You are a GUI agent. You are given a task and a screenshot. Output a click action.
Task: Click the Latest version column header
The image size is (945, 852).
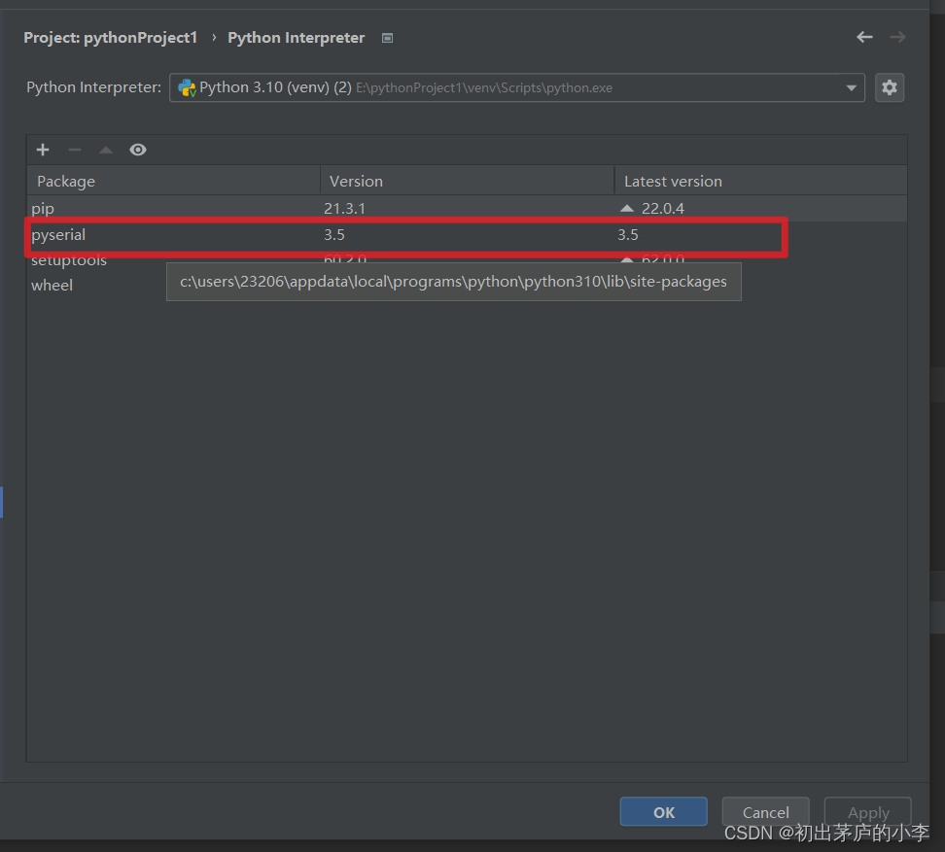[x=760, y=181]
